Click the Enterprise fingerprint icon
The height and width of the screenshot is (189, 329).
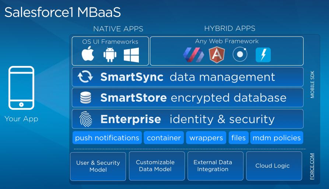86,119
